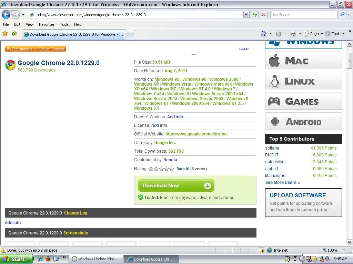The image size is (353, 264).
Task: Click Add info under Change Log
Action: pyautogui.click(x=13, y=223)
